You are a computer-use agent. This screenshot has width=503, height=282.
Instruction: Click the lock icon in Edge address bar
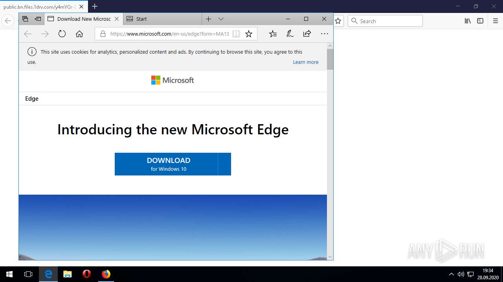coord(103,34)
